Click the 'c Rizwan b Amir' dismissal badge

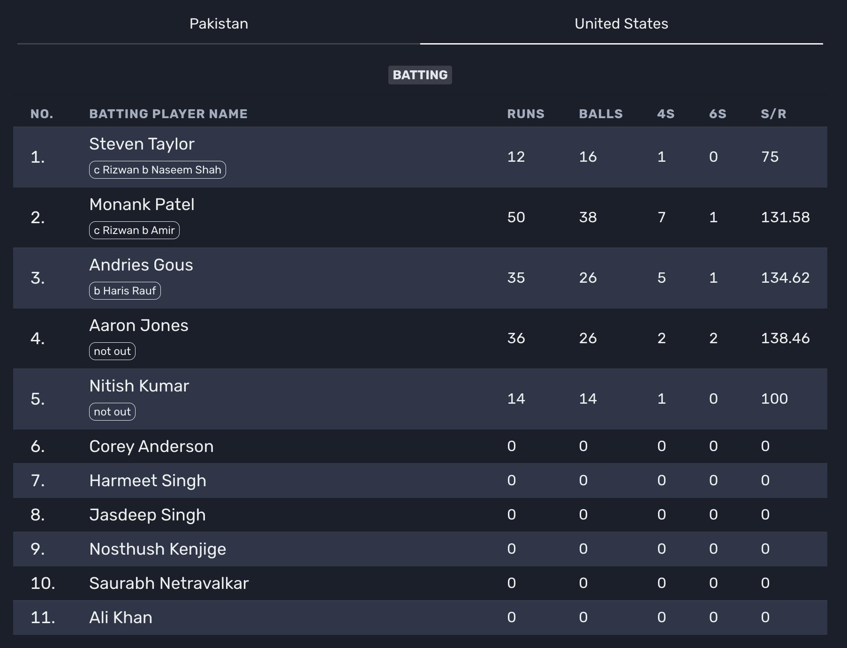pyautogui.click(x=134, y=230)
